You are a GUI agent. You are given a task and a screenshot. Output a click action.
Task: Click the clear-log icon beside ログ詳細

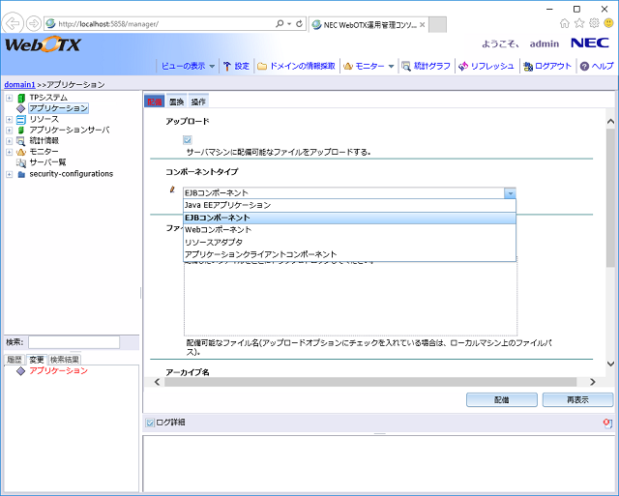click(x=606, y=423)
